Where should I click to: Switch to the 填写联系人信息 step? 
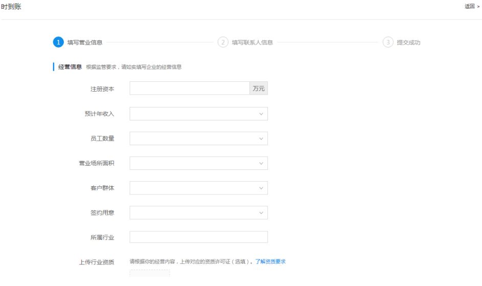[253, 42]
